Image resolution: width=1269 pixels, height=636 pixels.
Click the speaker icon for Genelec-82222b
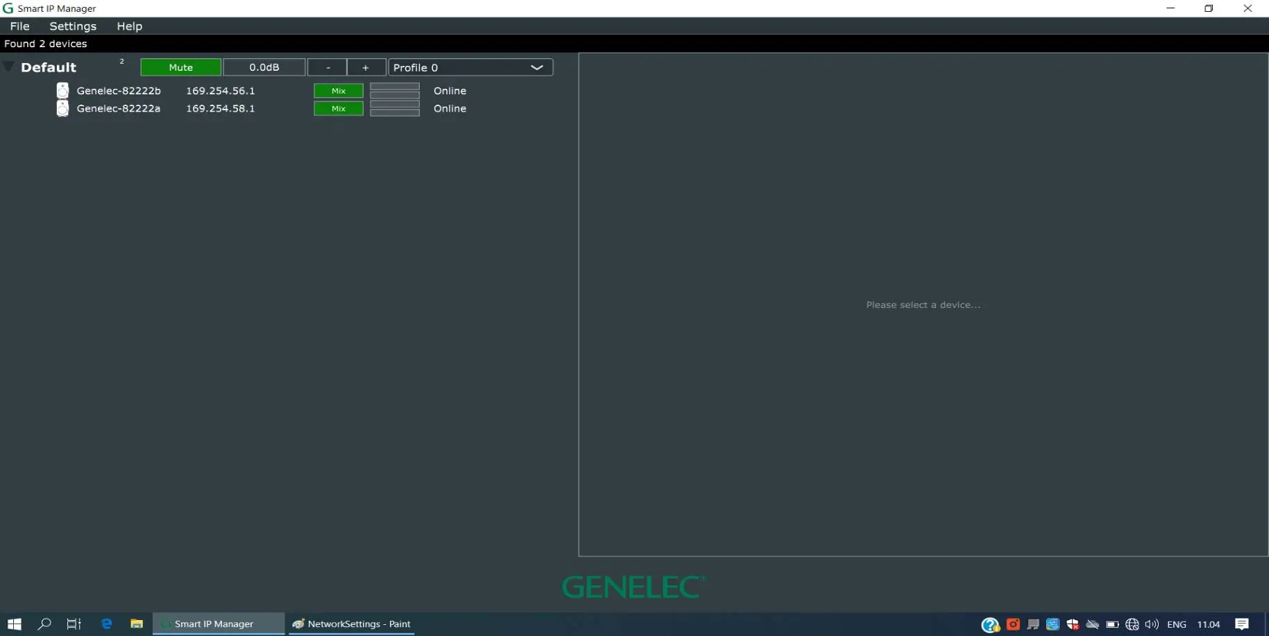(x=62, y=91)
